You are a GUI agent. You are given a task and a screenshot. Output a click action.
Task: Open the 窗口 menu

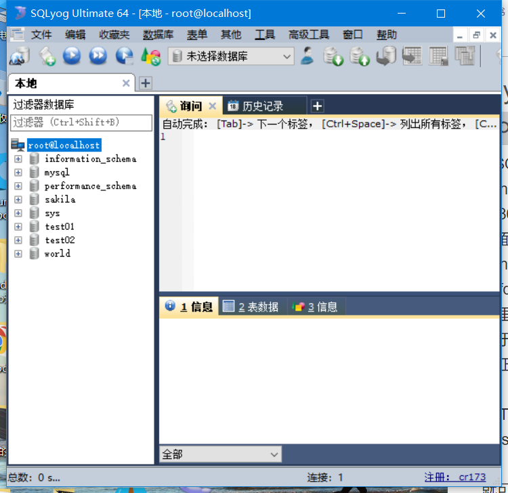(x=352, y=35)
